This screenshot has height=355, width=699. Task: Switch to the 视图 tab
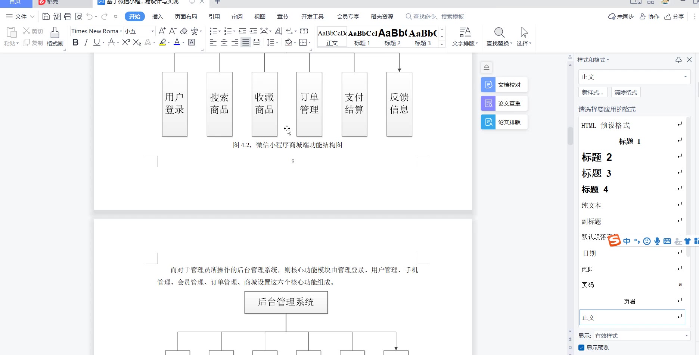(260, 16)
